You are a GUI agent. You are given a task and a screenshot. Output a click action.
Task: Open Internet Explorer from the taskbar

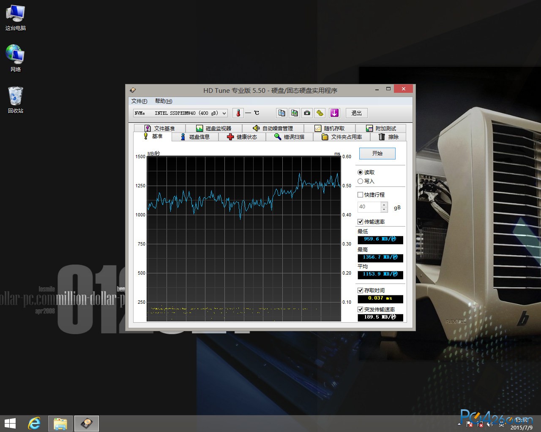tap(34, 423)
